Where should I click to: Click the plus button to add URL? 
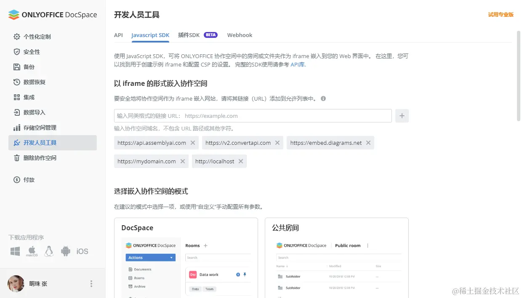pos(402,116)
